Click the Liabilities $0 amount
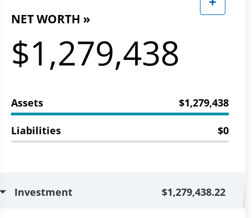This screenshot has height=218, width=252. click(x=223, y=131)
